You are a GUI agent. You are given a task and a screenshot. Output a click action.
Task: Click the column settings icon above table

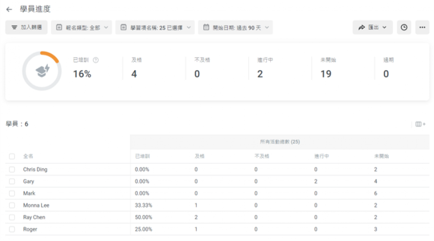pyautogui.click(x=420, y=124)
